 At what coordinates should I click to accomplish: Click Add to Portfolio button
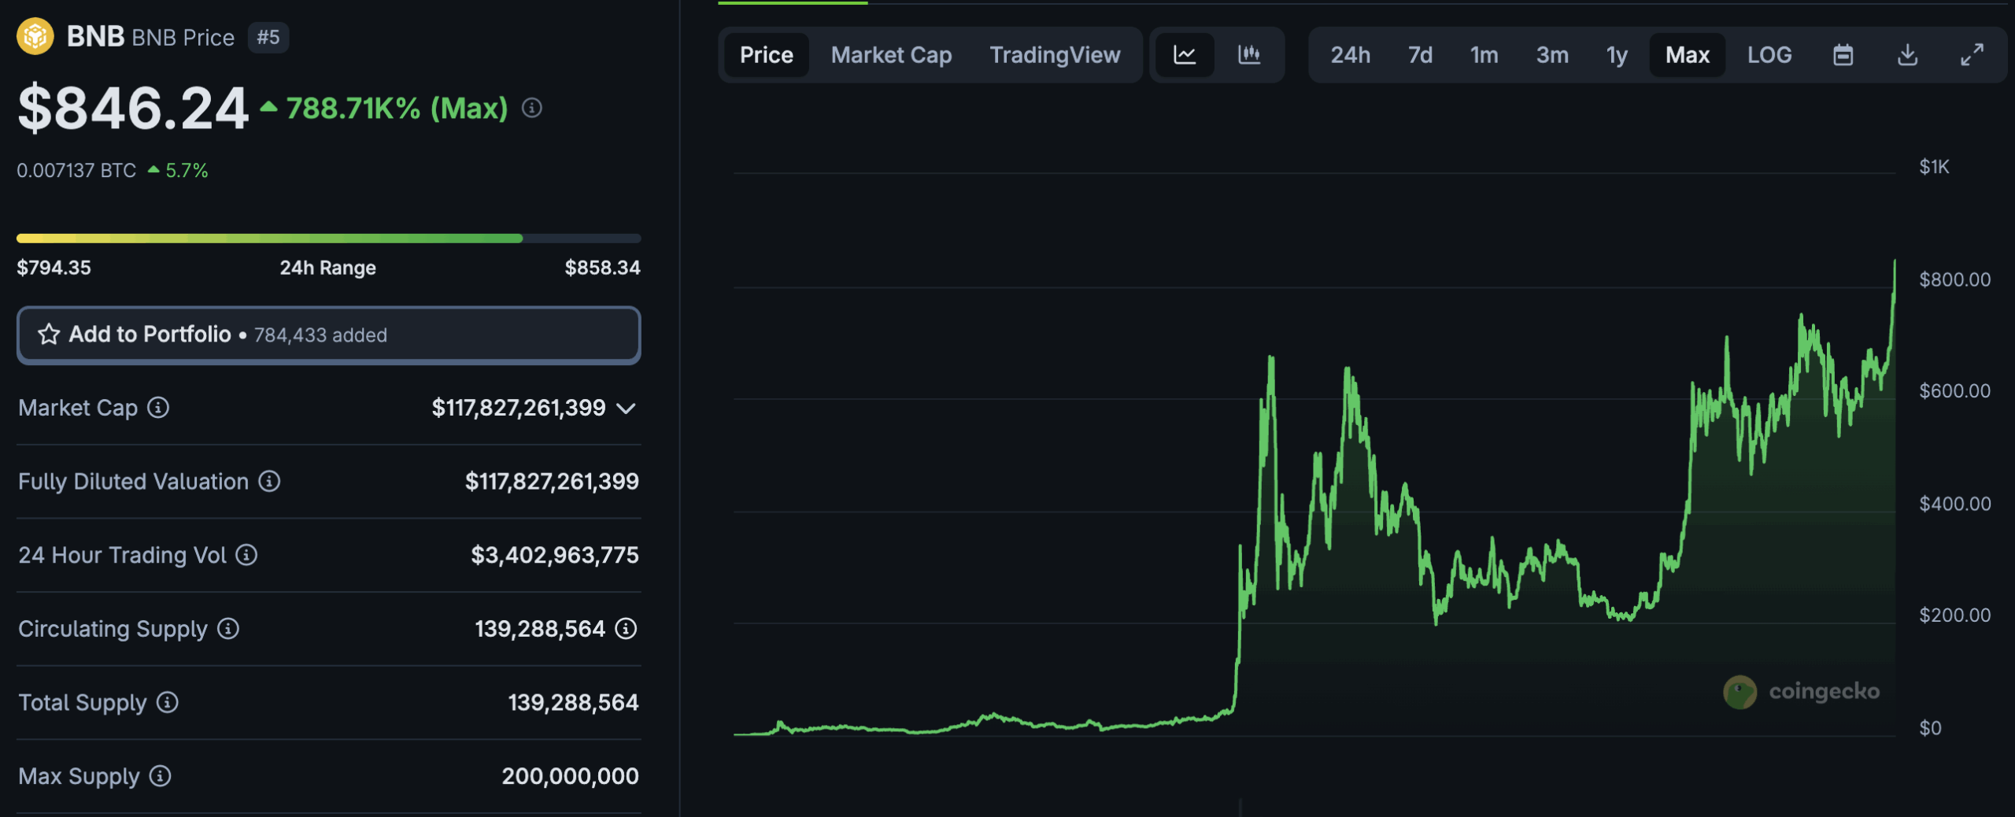coord(329,335)
